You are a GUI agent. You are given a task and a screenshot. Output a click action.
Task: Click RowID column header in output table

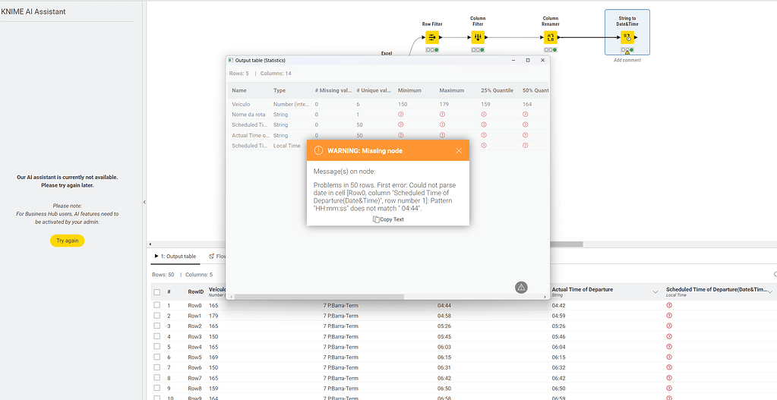(196, 292)
